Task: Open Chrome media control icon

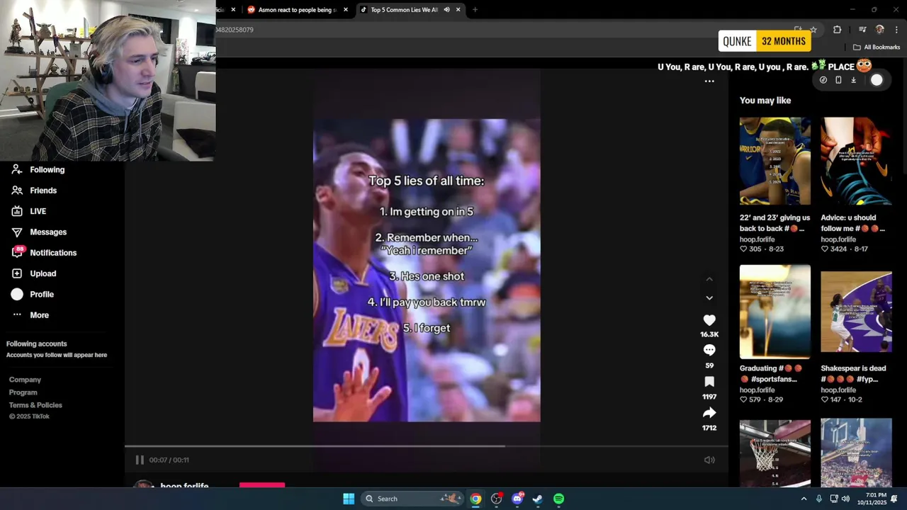Action: [862, 30]
